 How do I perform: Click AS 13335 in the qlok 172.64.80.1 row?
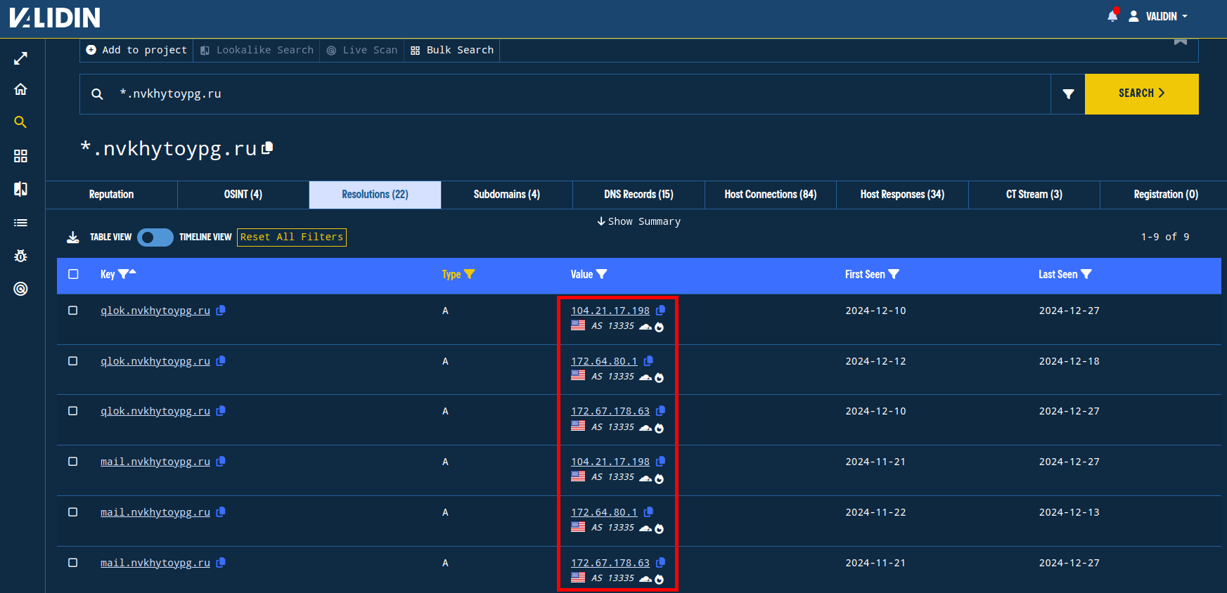point(612,377)
